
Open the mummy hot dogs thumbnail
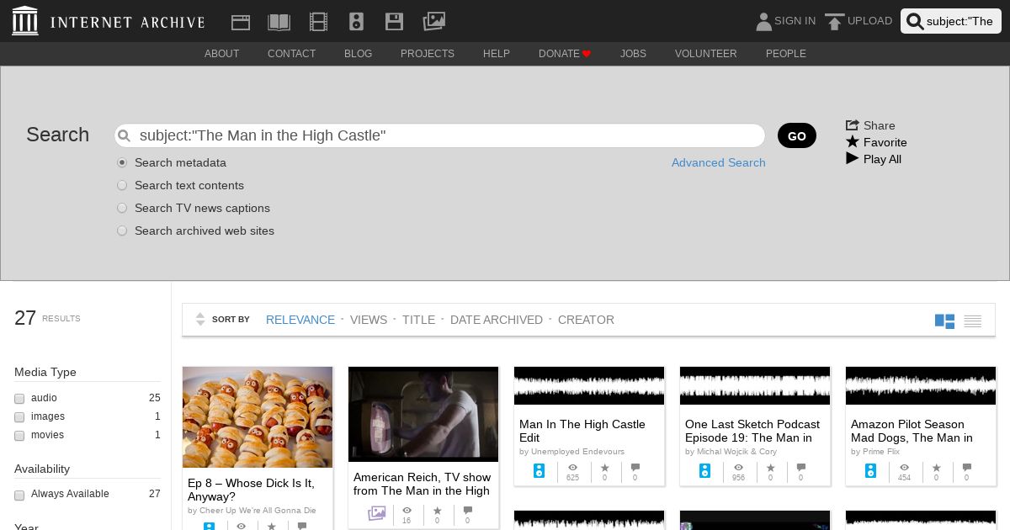[x=258, y=417]
